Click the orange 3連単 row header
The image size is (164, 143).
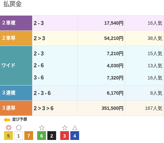point(16,108)
